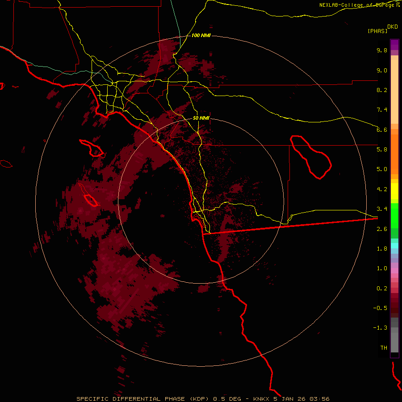Click the 100 NMI range ring label
The width and height of the screenshot is (402, 402).
tap(201, 35)
